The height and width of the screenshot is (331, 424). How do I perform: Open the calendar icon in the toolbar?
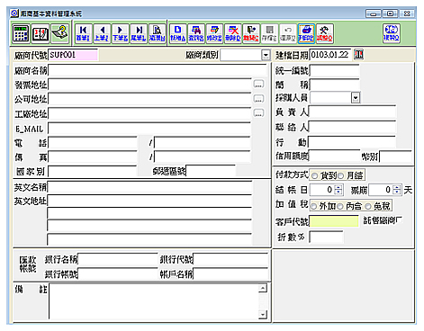click(41, 33)
